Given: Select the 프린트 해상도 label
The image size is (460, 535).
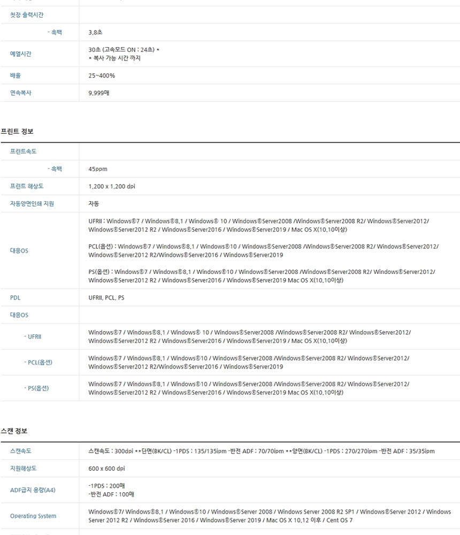Looking at the screenshot, I should (27, 186).
